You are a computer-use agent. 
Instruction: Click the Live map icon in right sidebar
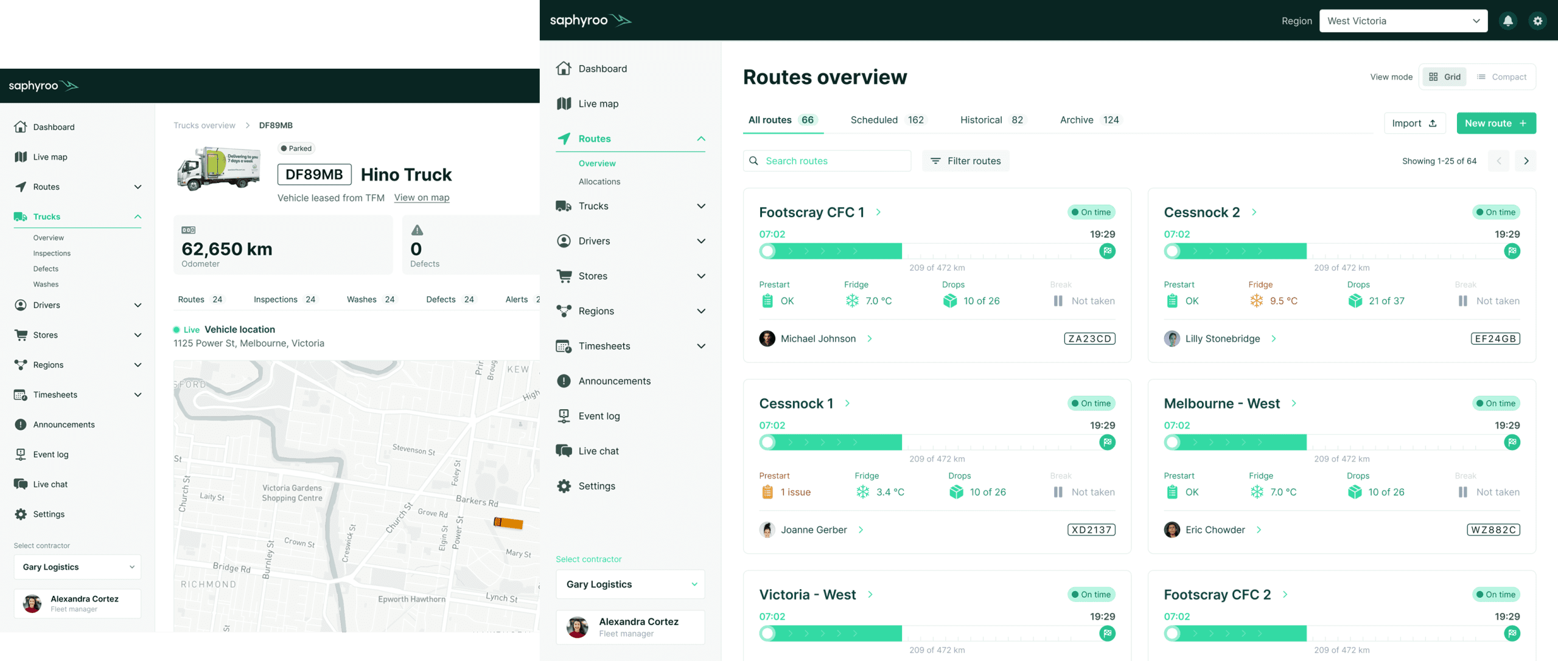coord(564,104)
